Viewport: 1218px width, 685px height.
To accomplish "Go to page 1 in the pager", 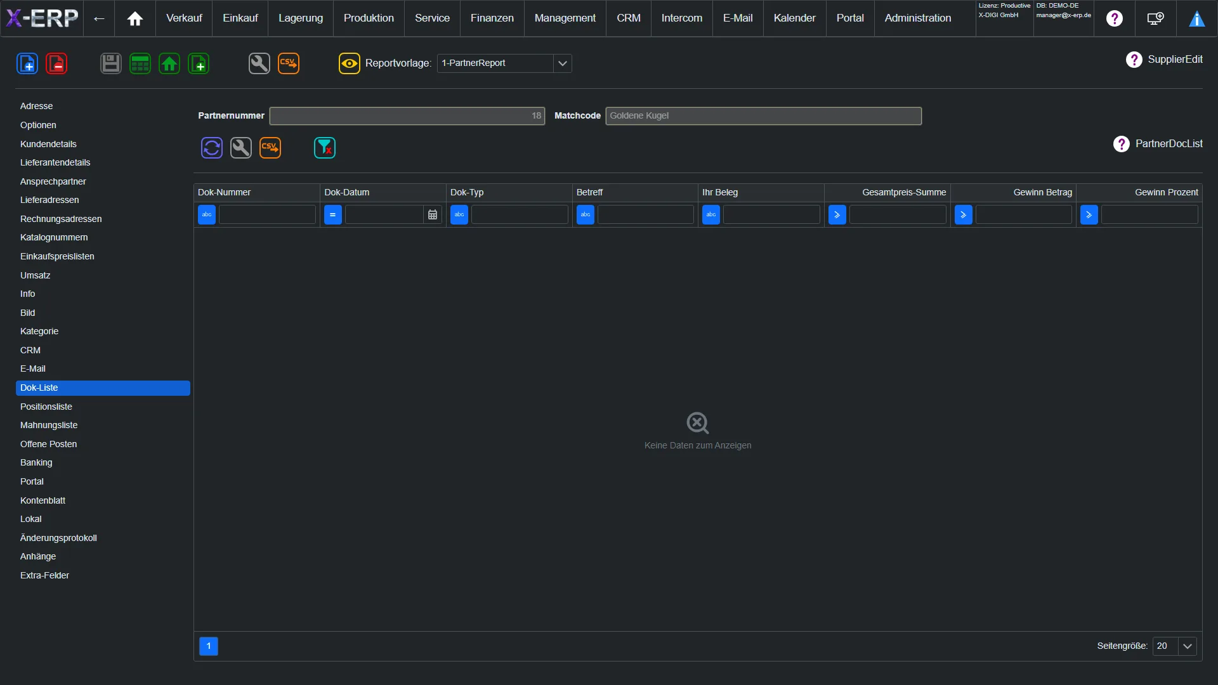I will [209, 646].
